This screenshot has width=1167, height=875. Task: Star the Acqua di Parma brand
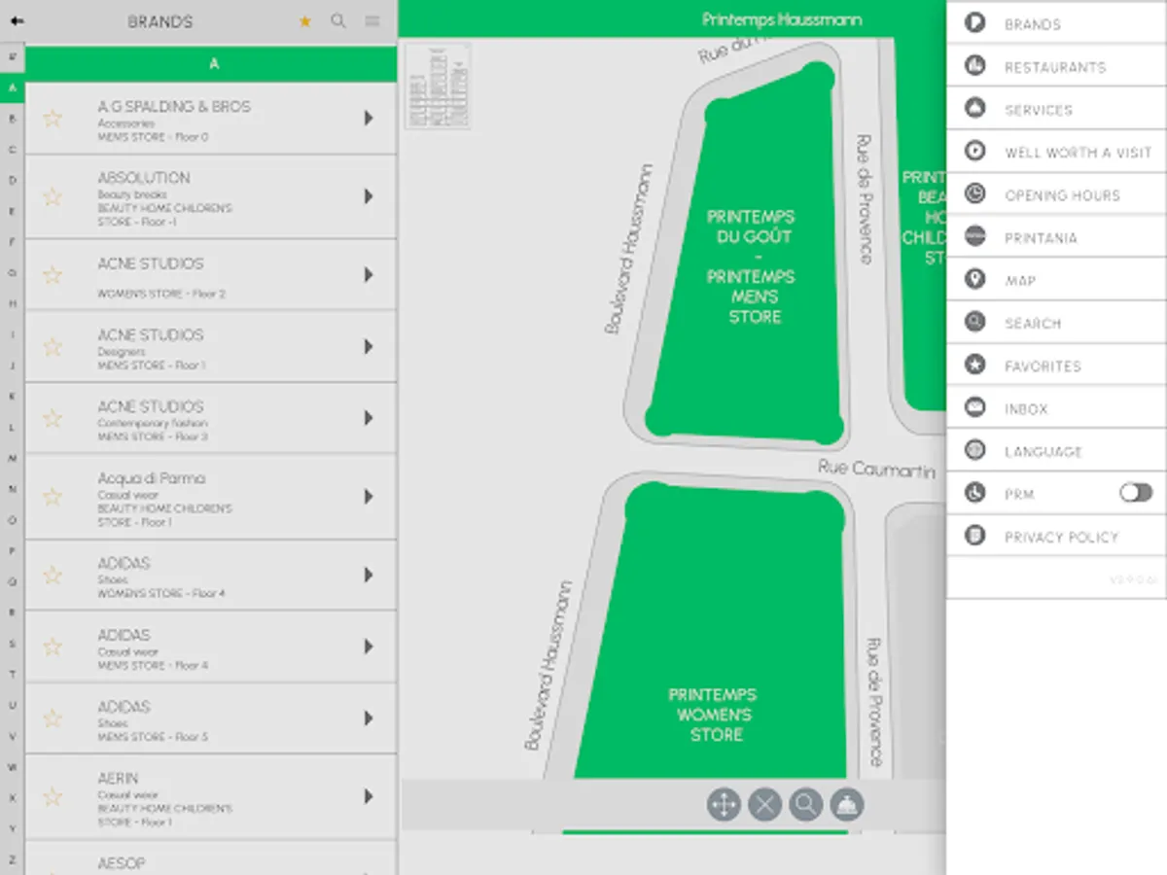[x=53, y=498]
